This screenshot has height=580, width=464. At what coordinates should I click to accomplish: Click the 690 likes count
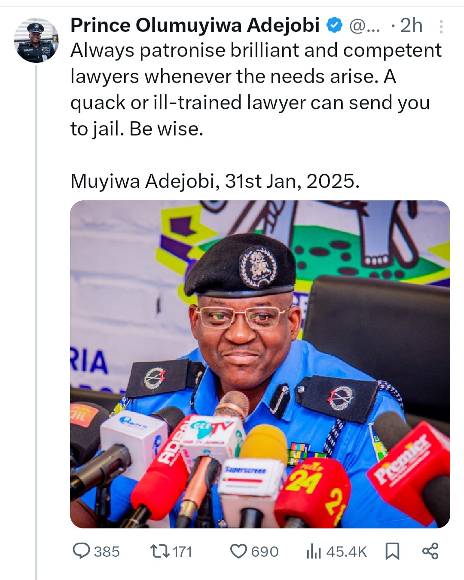(x=265, y=551)
